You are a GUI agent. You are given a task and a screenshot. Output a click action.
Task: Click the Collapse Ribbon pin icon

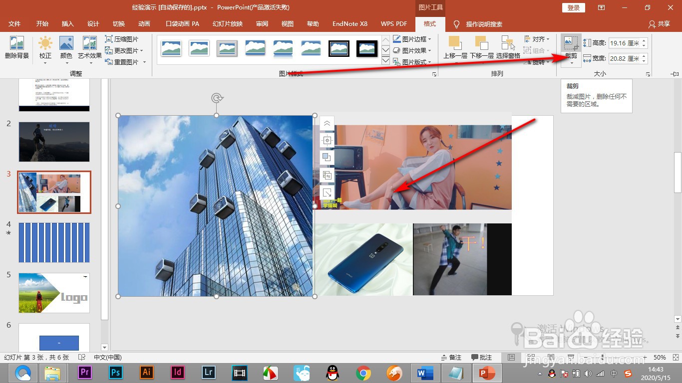(676, 74)
